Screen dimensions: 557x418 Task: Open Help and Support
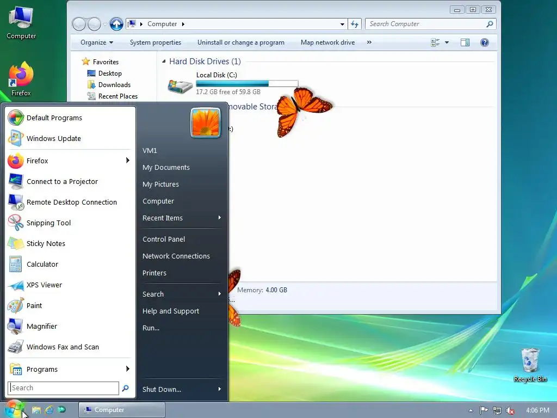click(170, 311)
